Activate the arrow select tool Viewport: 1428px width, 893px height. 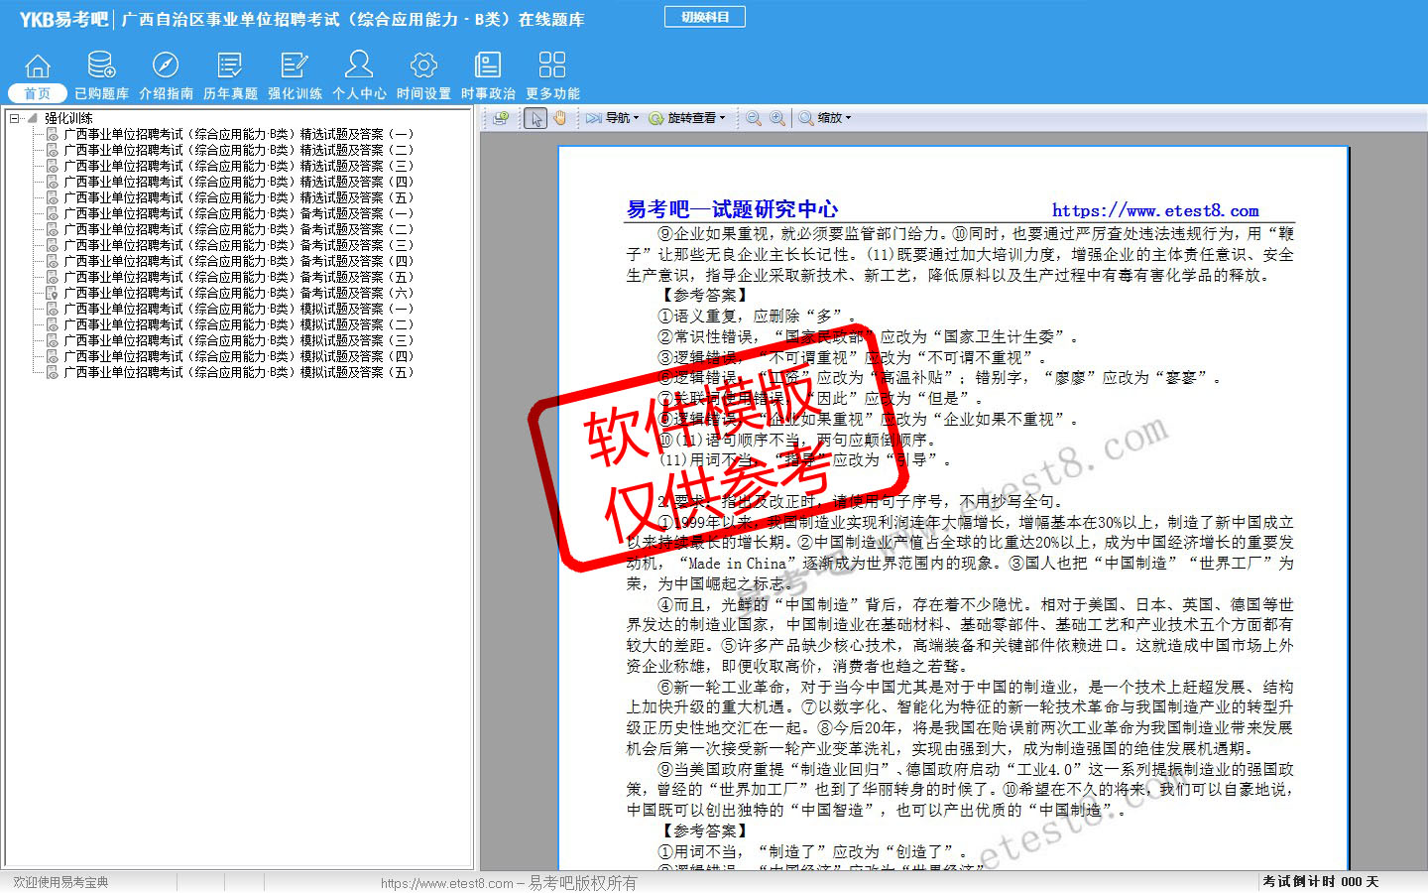(536, 118)
